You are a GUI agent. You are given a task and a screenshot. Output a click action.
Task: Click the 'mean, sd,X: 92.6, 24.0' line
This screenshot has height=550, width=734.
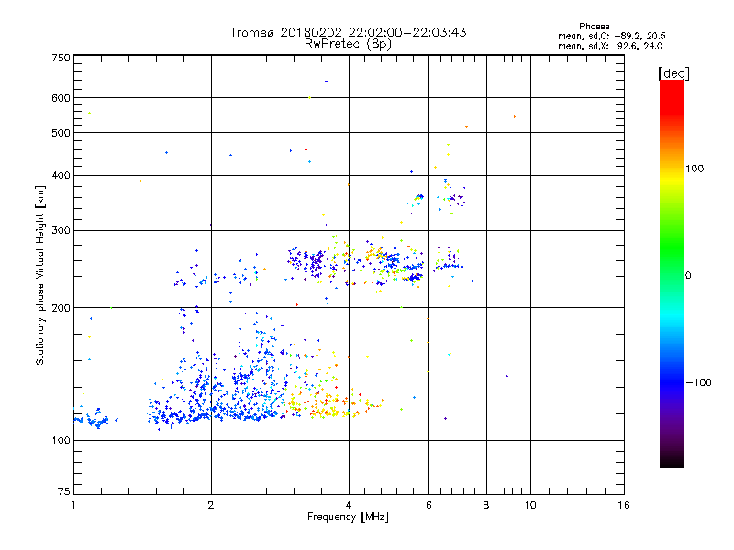(x=610, y=46)
